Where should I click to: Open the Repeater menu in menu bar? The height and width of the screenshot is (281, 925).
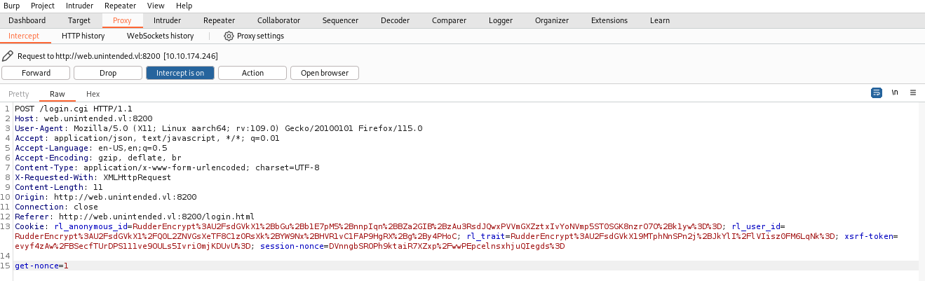pyautogui.click(x=120, y=6)
